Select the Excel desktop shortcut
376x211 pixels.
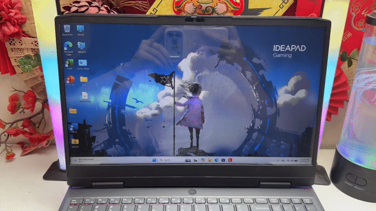pos(70,64)
